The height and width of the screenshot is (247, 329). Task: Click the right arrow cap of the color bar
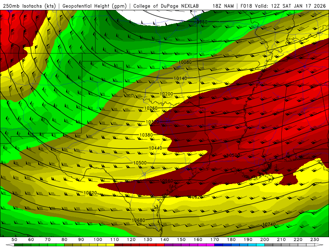tap(319, 245)
